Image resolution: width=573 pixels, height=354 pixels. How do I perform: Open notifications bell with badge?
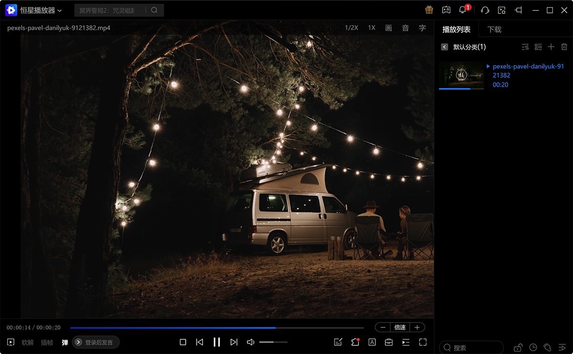pos(463,10)
